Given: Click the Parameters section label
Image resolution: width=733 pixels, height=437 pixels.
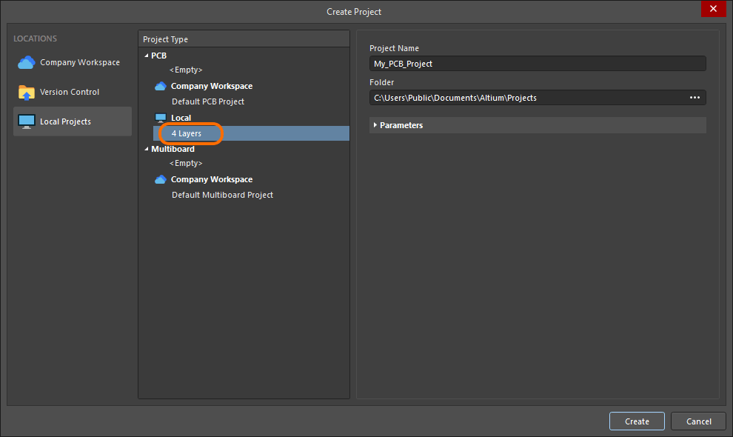Looking at the screenshot, I should (401, 125).
